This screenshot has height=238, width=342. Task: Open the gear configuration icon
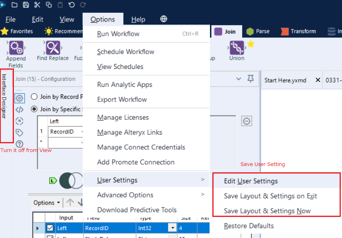pyautogui.click(x=19, y=98)
